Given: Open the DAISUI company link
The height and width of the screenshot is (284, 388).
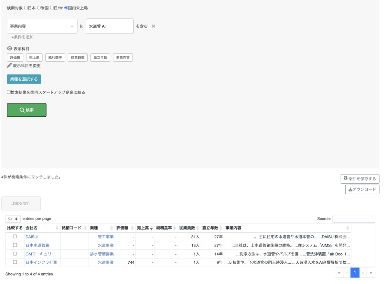Looking at the screenshot, I should [x=32, y=237].
